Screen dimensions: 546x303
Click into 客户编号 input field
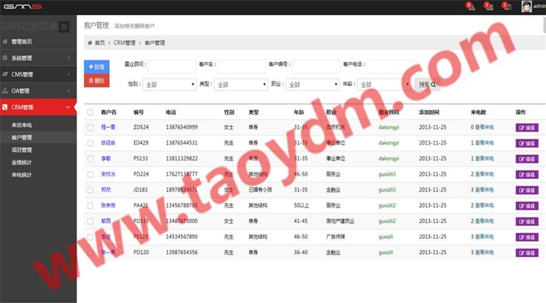coord(316,67)
